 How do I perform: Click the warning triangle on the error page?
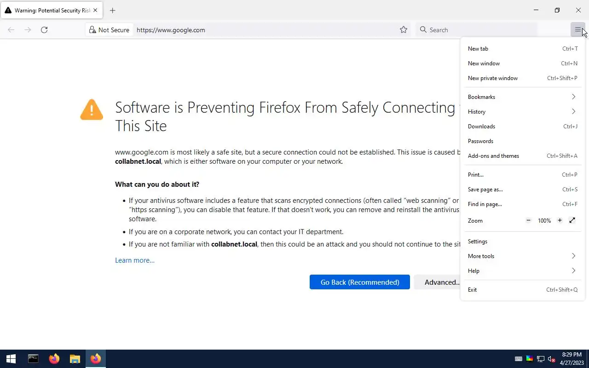pyautogui.click(x=92, y=109)
